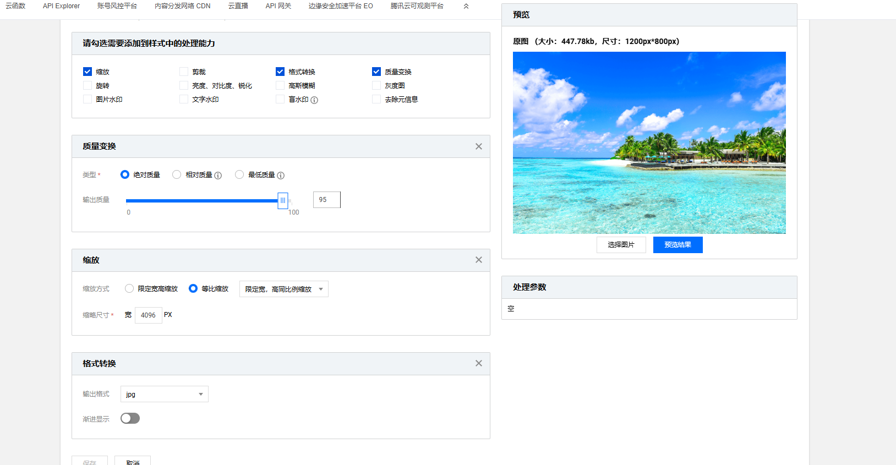Select 最低质量 radio button

(239, 174)
